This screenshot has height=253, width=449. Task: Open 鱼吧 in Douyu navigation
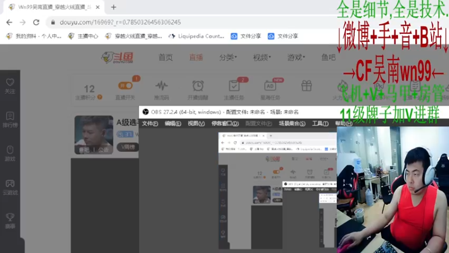328,57
